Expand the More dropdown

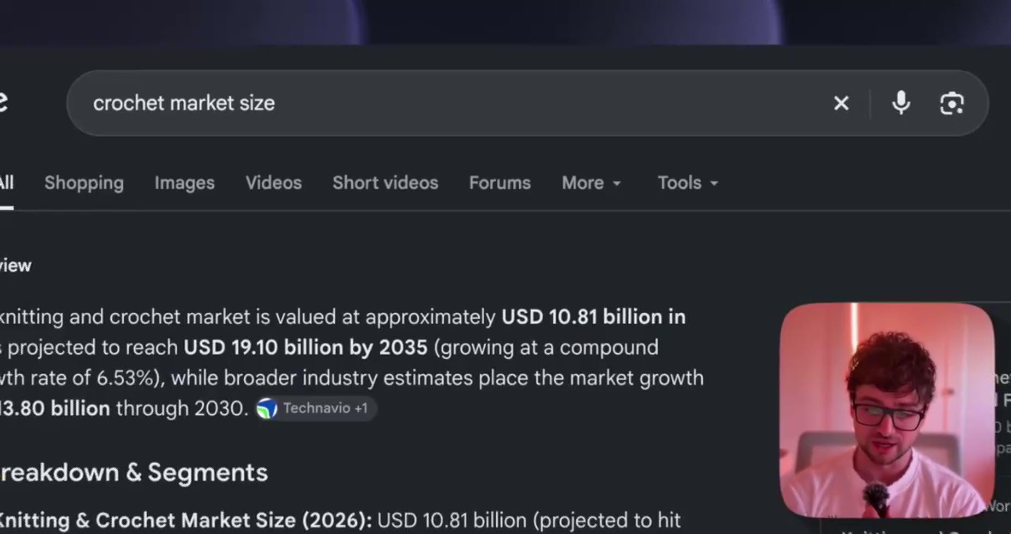(591, 183)
